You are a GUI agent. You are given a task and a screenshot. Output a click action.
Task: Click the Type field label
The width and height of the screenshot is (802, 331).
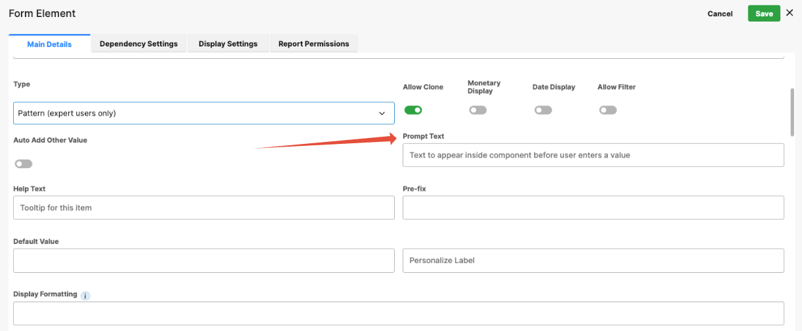(x=22, y=84)
